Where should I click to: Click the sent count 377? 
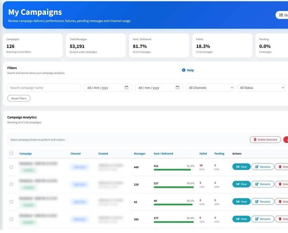(x=156, y=218)
